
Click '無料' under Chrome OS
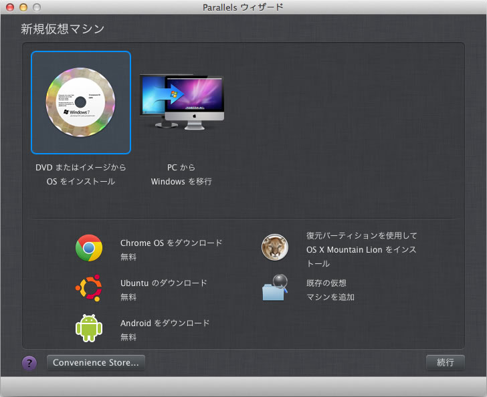coord(128,257)
